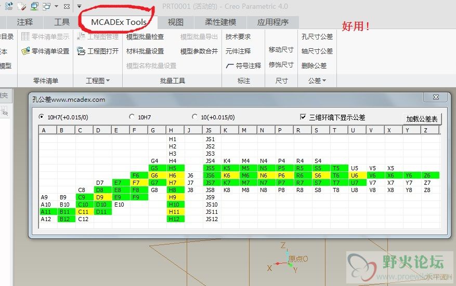Screen dimensions: 456x286
Task: Switch to the 注释 ribbon tab
Action: pos(25,22)
